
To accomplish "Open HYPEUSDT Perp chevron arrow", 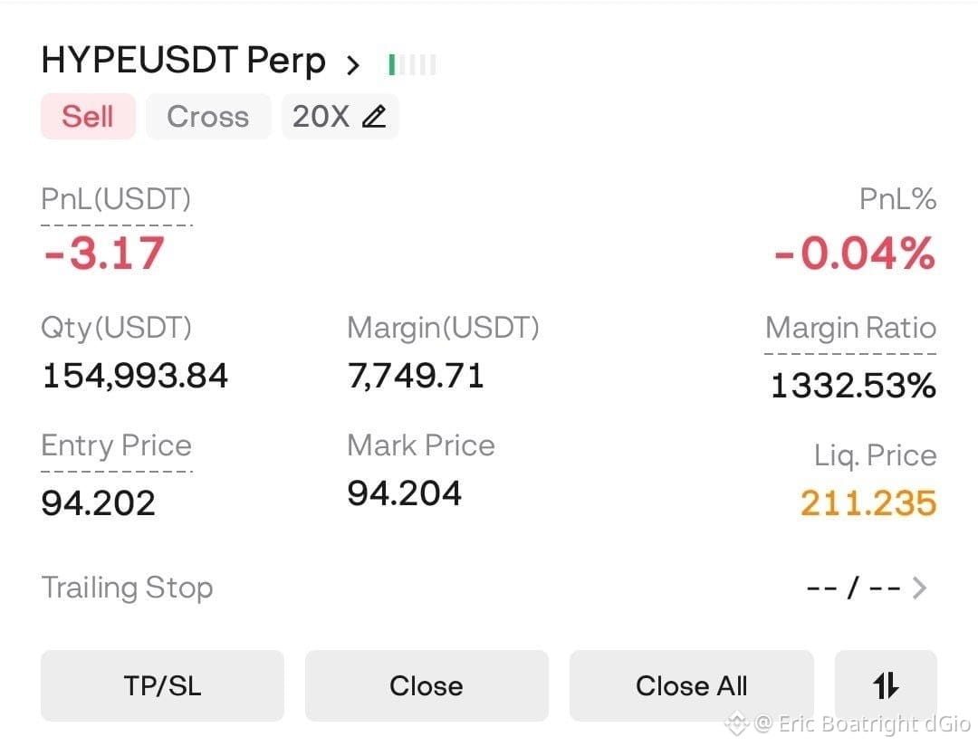I will pyautogui.click(x=353, y=64).
